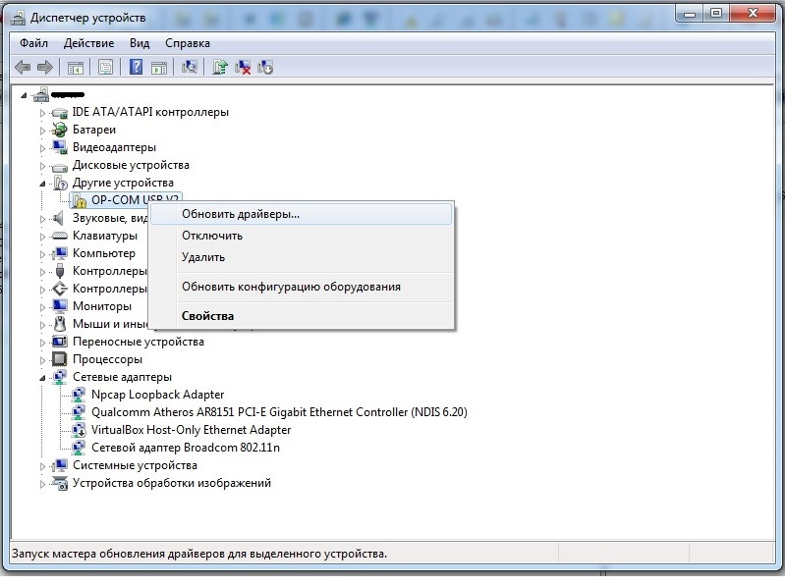Expand the Видеоадаптеры category
785x586 pixels.
coord(42,148)
